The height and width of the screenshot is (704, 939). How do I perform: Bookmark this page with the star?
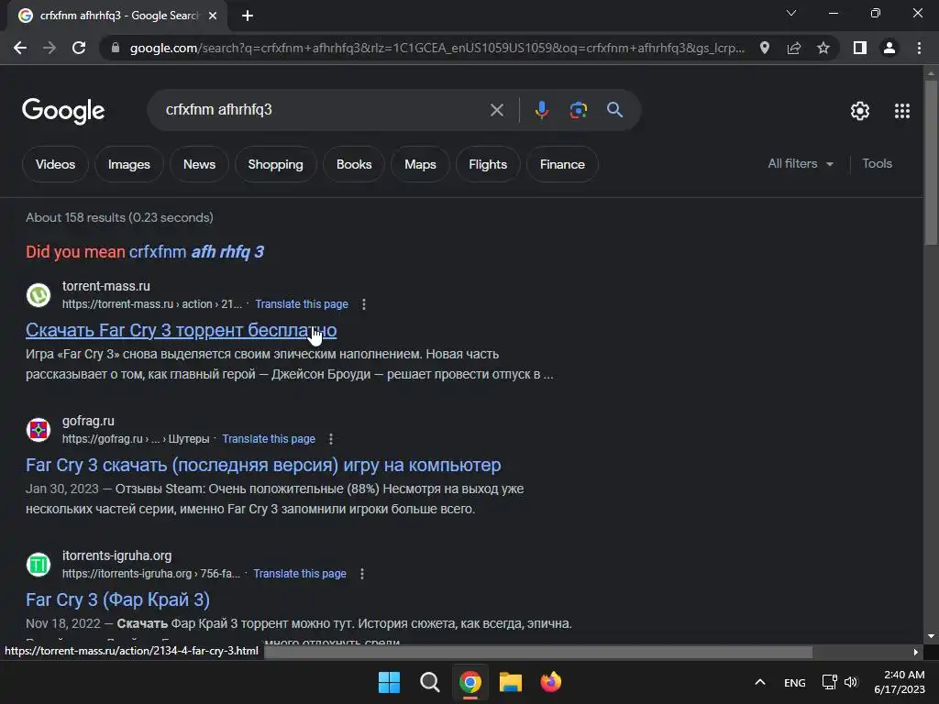coord(823,48)
